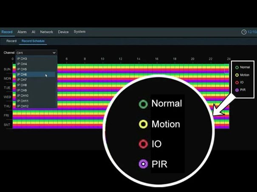Switch to the Record sub-tab
The width and height of the screenshot is (257, 192).
(11, 41)
